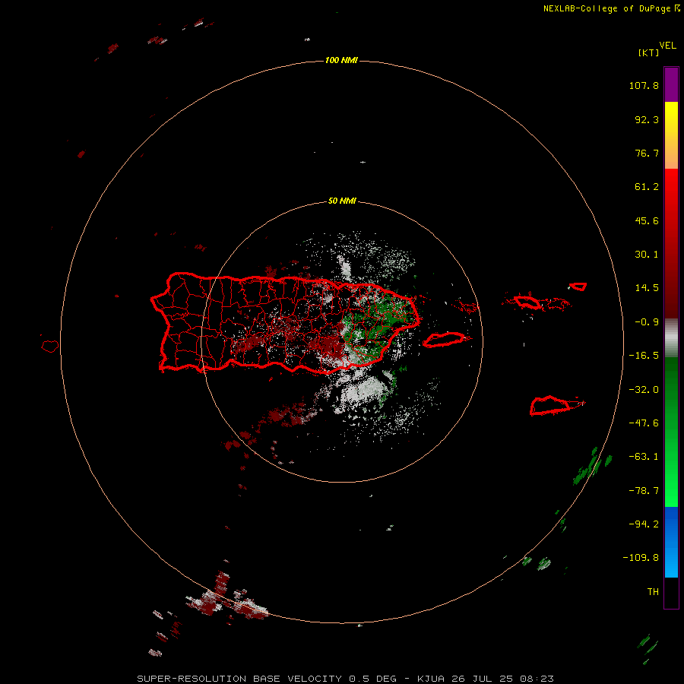Viewport: 684px width, 684px height.
Task: Pick the black TH segment of color bar
Action: point(671,592)
